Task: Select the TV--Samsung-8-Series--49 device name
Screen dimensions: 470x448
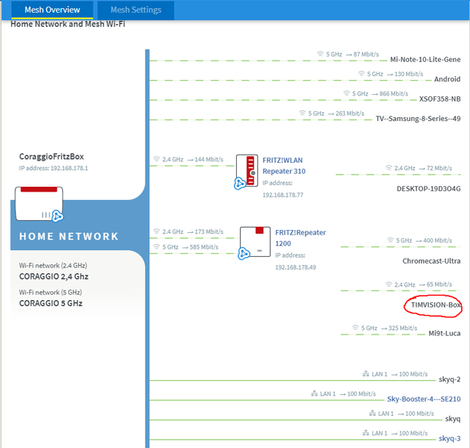Action: (x=418, y=119)
